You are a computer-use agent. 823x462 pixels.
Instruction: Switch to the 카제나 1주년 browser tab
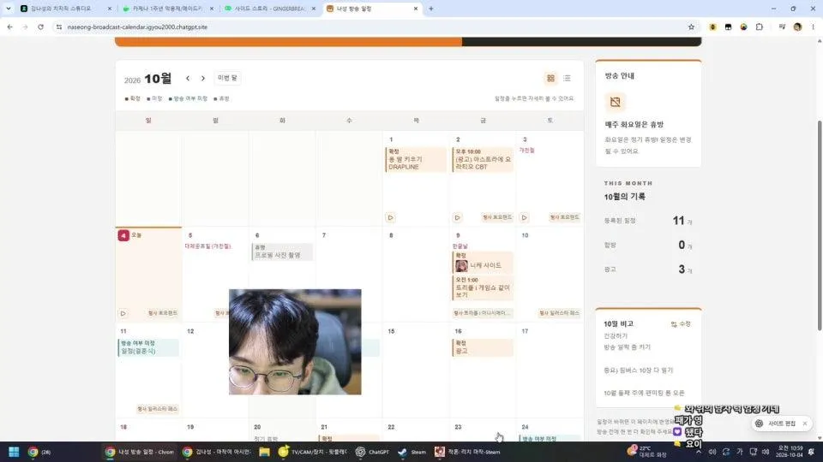[x=167, y=9]
